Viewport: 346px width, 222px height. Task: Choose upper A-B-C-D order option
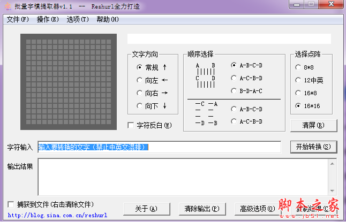pyautogui.click(x=234, y=65)
